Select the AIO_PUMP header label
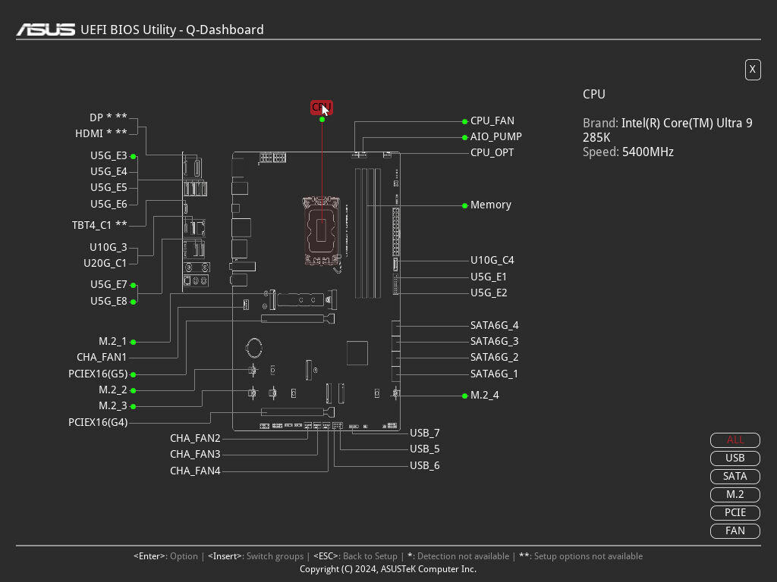The image size is (777, 582). [495, 136]
